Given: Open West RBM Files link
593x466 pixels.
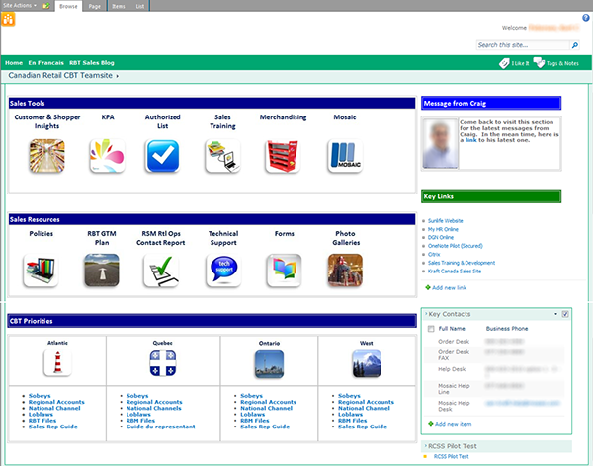Looking at the screenshot, I should [x=352, y=421].
